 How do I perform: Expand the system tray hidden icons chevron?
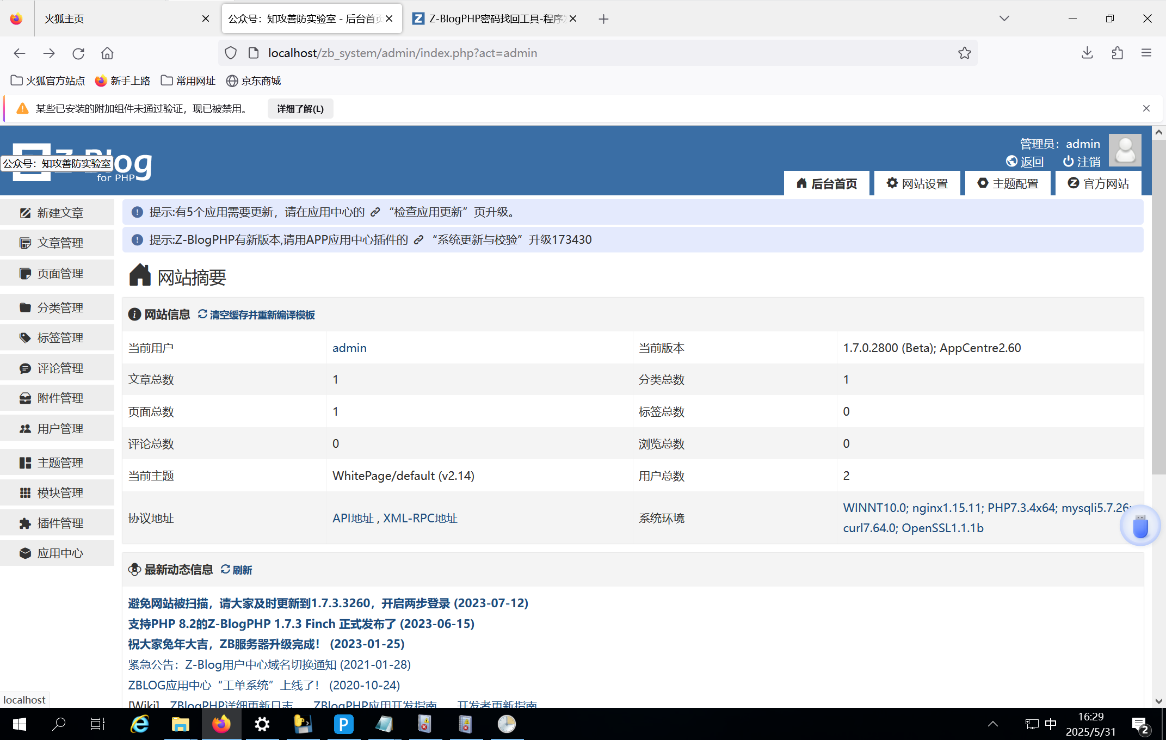[x=992, y=724]
